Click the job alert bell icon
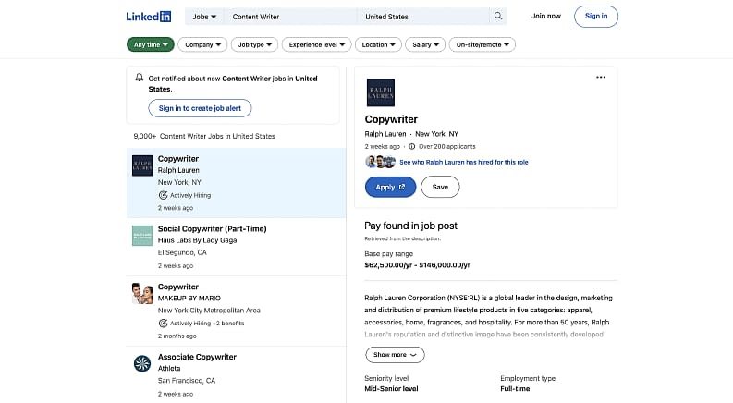This screenshot has width=733, height=403. pos(139,78)
